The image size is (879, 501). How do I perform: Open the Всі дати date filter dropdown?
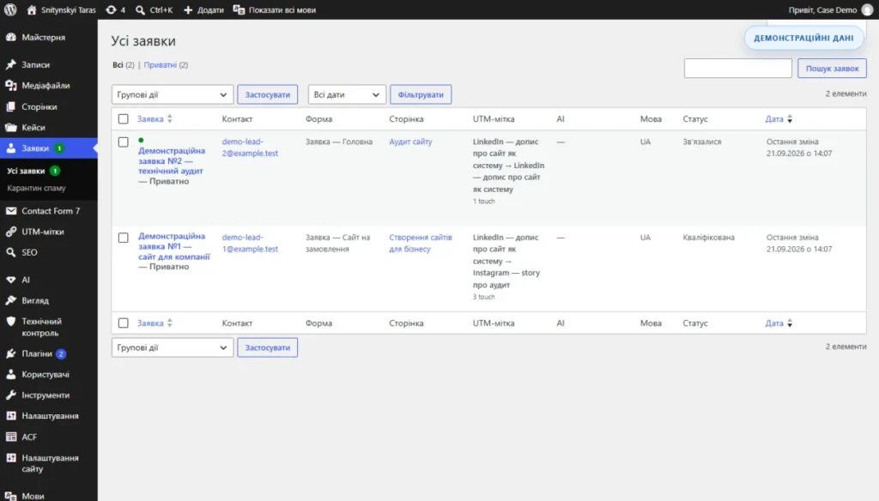coord(347,94)
